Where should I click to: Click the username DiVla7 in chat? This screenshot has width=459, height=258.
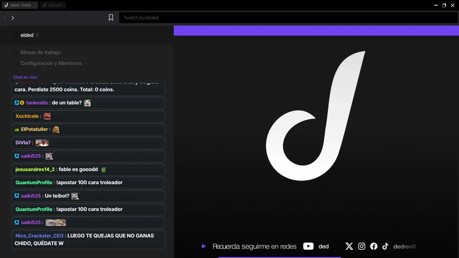pyautogui.click(x=23, y=143)
